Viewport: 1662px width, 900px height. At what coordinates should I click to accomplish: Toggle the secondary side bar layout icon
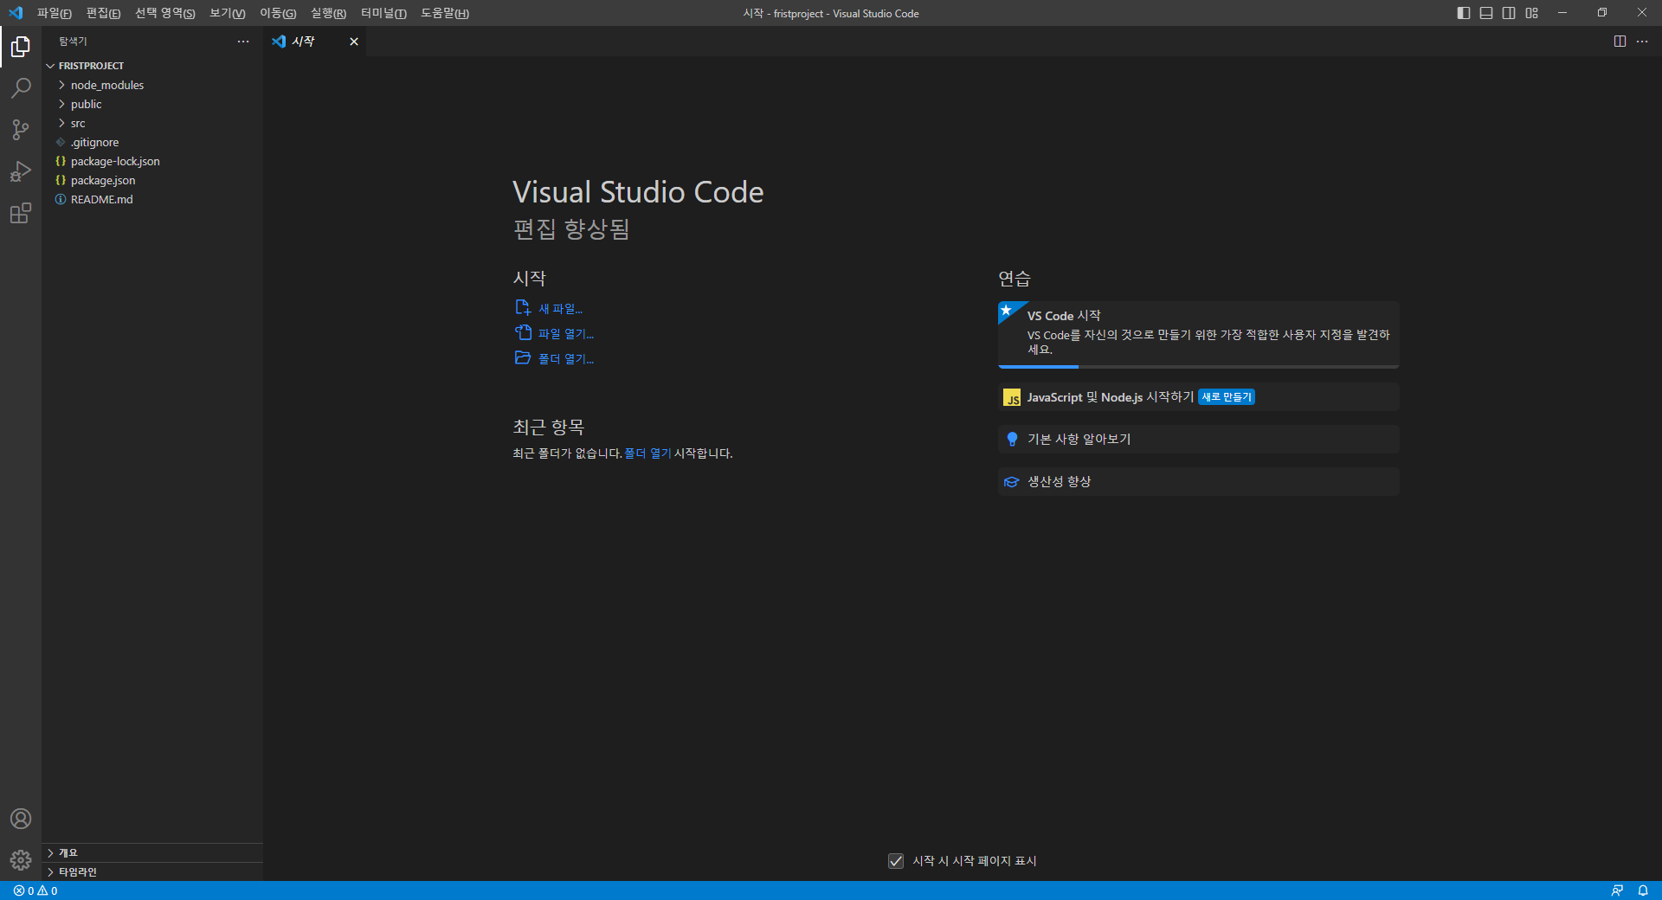coord(1509,13)
